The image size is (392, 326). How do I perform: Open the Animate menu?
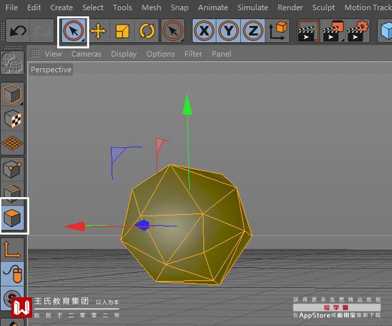[213, 8]
